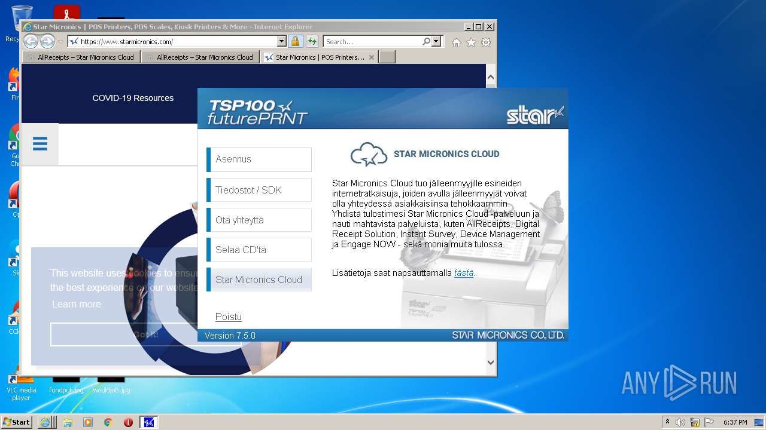This screenshot has width=766, height=430.
Task: Go forward in Internet Explorer
Action: pyautogui.click(x=47, y=41)
